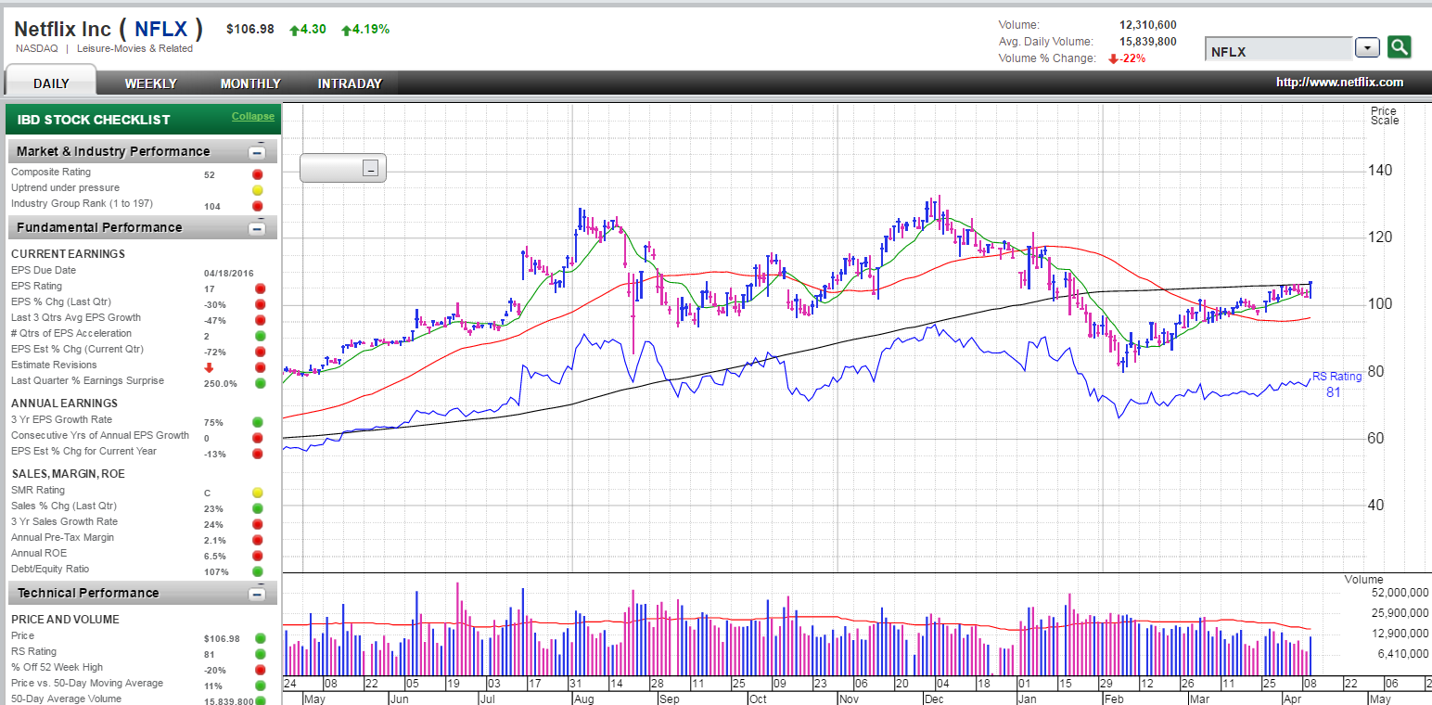Click the Avg. Daily Volume 15,839,800 value

click(x=1148, y=42)
